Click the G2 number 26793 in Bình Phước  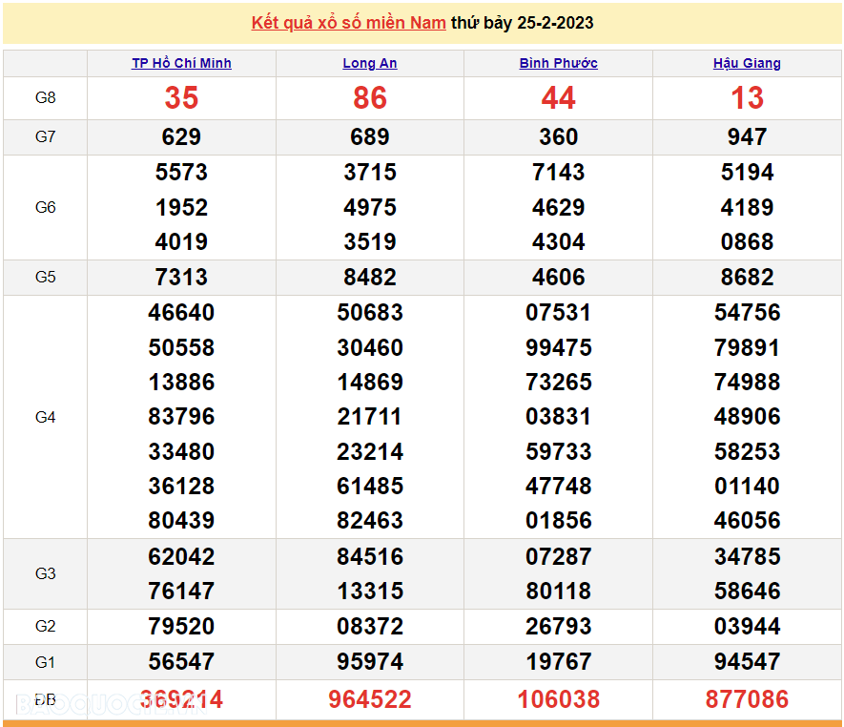tap(558, 626)
